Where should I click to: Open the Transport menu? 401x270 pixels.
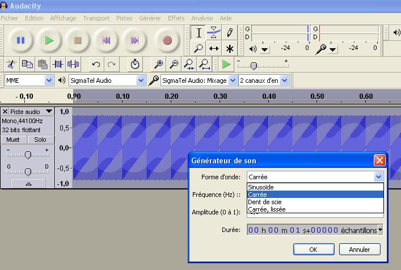click(96, 18)
